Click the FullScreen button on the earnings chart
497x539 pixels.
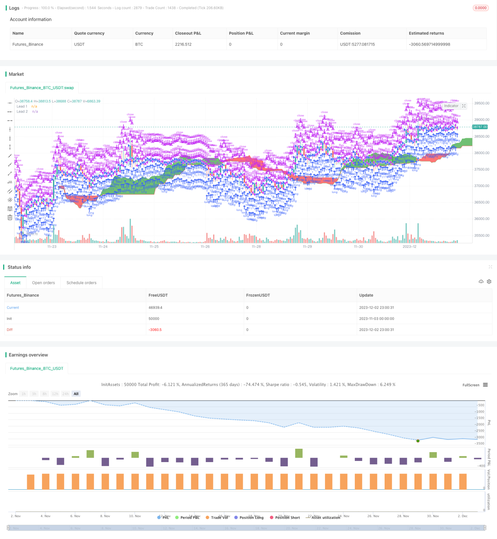click(471, 385)
